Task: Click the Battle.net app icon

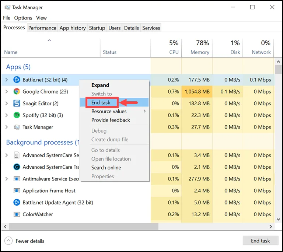Action: 17,80
